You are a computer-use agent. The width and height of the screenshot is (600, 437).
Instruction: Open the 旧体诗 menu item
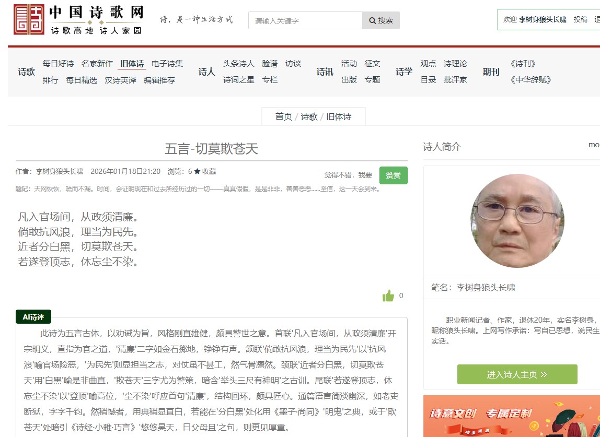tap(132, 64)
